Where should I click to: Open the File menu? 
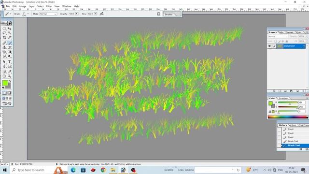click(8, 6)
